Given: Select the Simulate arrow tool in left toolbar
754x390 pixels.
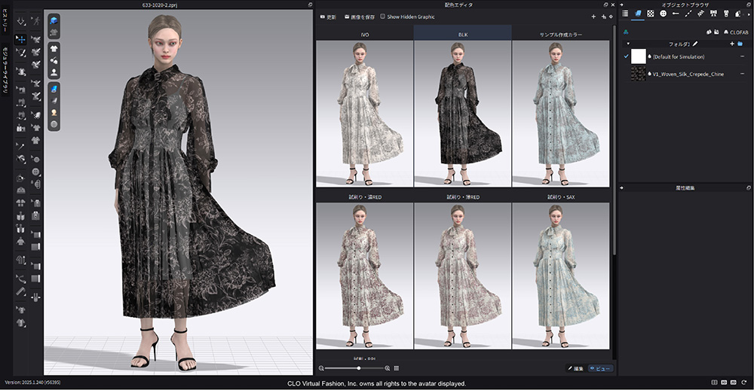Looking at the screenshot, I should click(20, 21).
